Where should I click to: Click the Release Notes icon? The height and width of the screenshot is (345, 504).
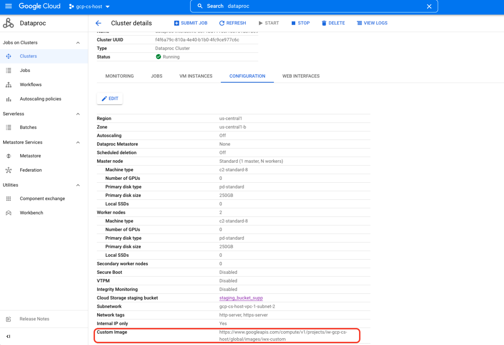coord(9,319)
